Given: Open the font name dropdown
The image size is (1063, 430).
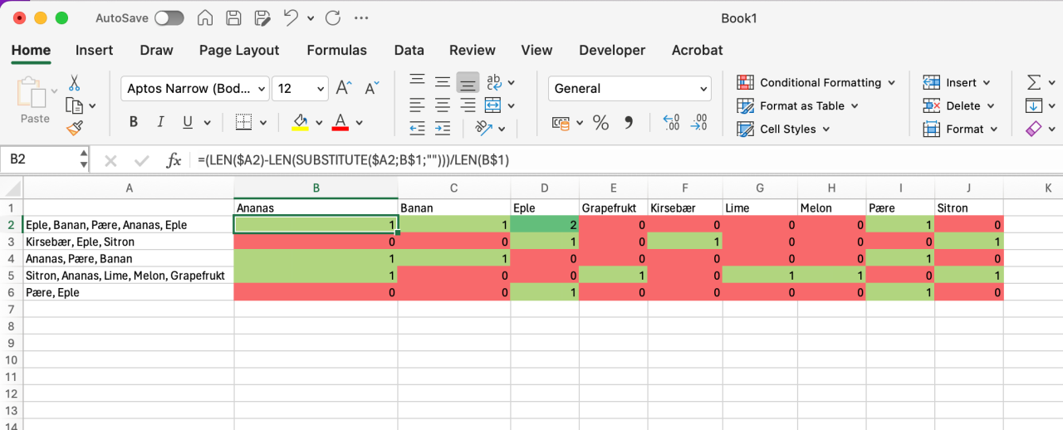Looking at the screenshot, I should point(262,88).
